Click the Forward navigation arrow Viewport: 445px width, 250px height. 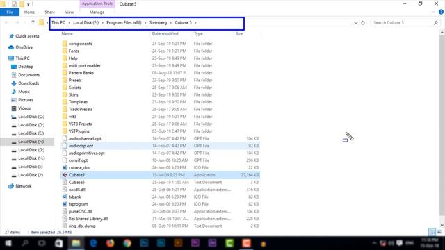click(17, 22)
